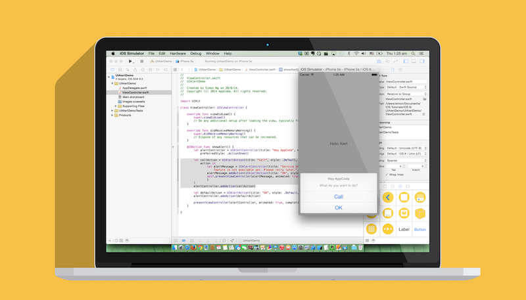Open the project navigator folder icon
This screenshot has height=300, width=526.
[x=111, y=68]
